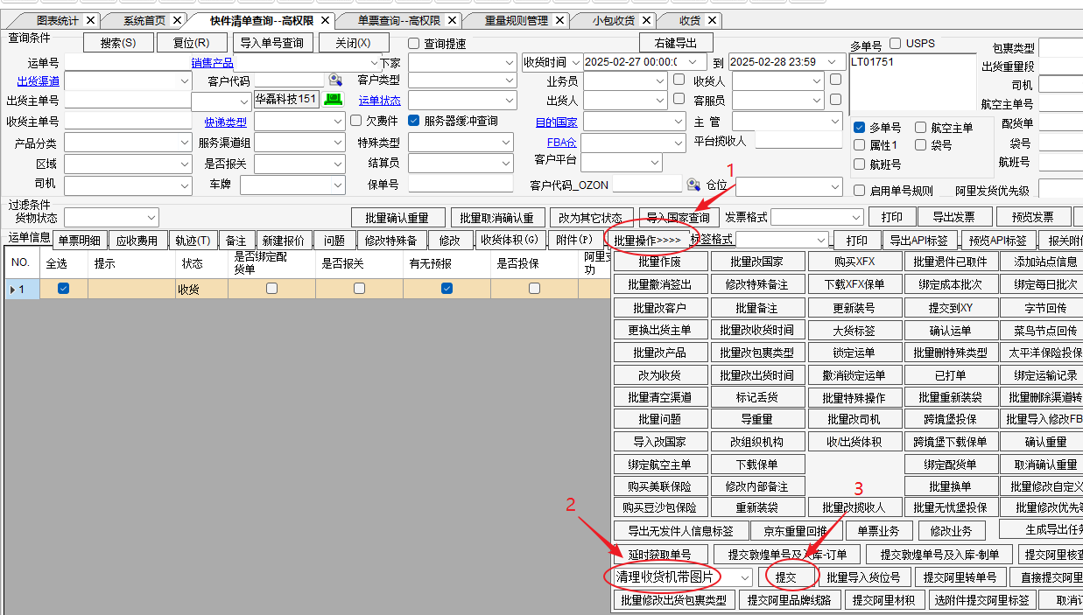Click the 批量改揽收人 button
The width and height of the screenshot is (1083, 615).
click(854, 507)
